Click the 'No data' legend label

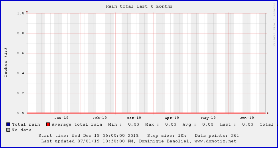(22, 130)
